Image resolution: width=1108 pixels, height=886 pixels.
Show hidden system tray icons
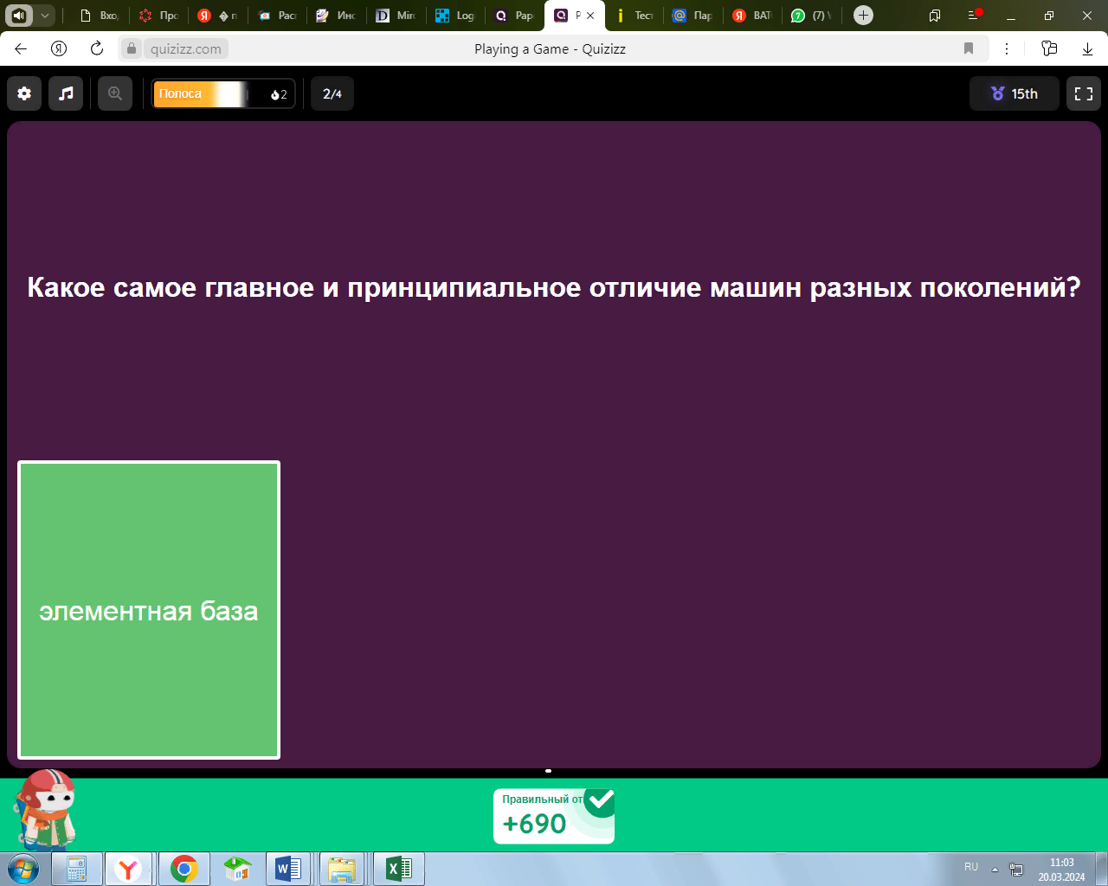[x=995, y=869]
